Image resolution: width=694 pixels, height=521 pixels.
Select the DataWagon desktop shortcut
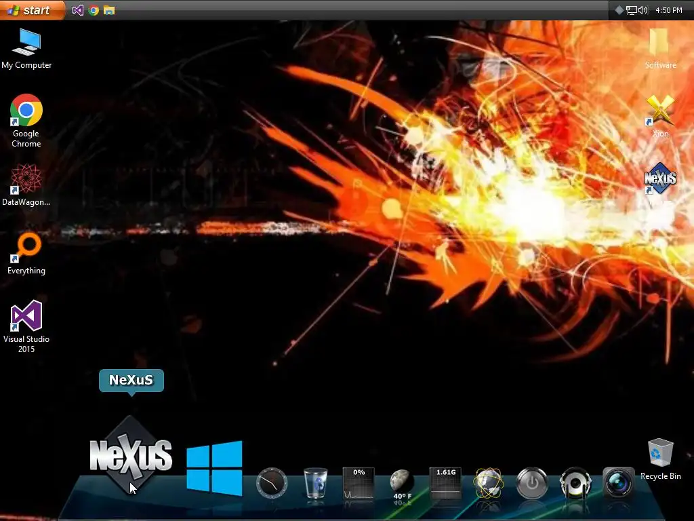(x=26, y=185)
